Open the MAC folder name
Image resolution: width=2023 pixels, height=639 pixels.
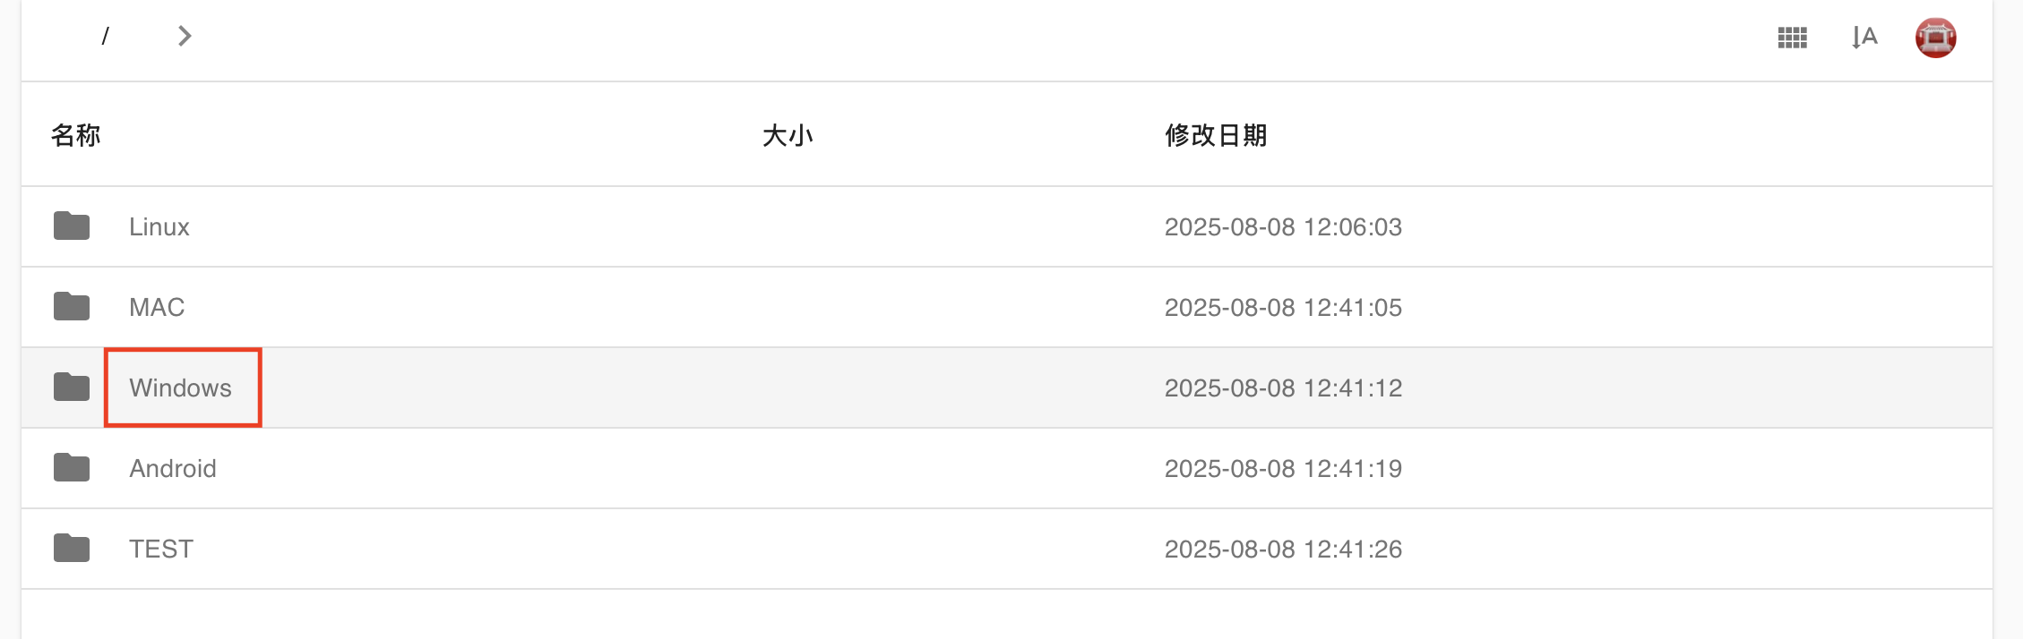tap(157, 307)
